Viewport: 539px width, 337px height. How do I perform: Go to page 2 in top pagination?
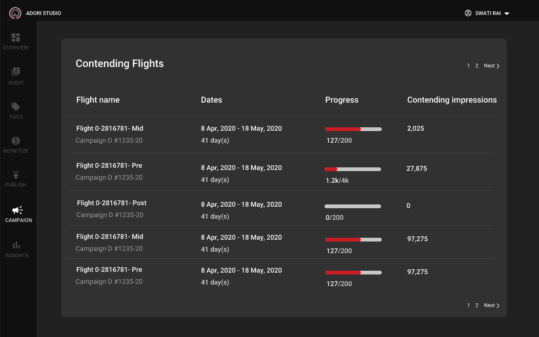(x=477, y=66)
